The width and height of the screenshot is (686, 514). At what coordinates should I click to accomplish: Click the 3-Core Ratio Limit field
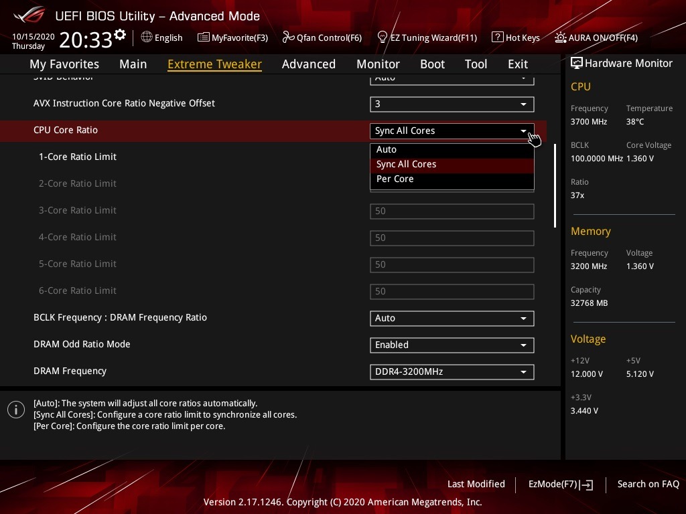[x=452, y=211]
